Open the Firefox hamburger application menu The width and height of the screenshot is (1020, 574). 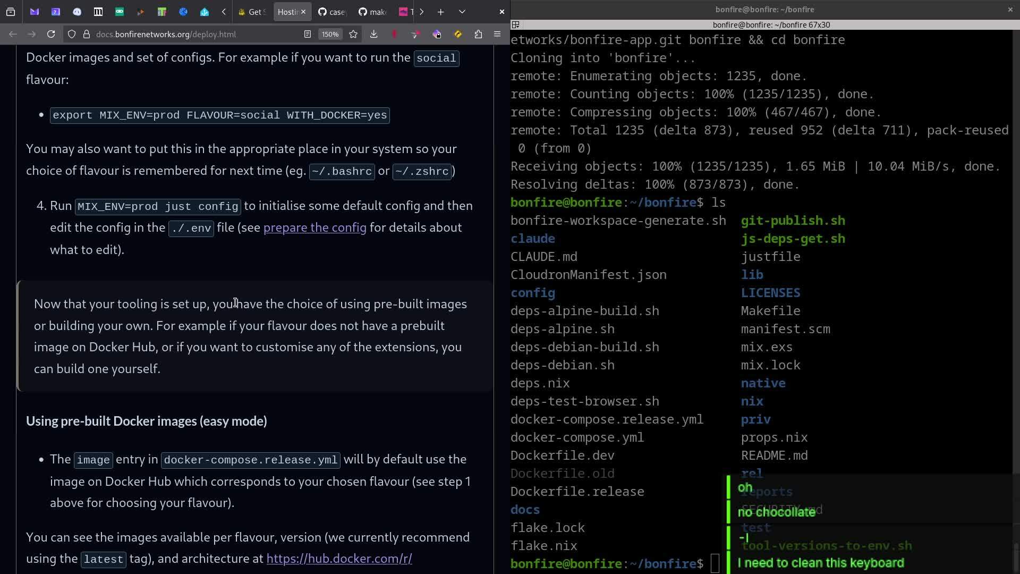pos(497,34)
